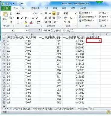Image resolution: width=111 pixels, height=116 pixels.
Task: Apply the fill color paint bucket
Action: [x=26, y=22]
